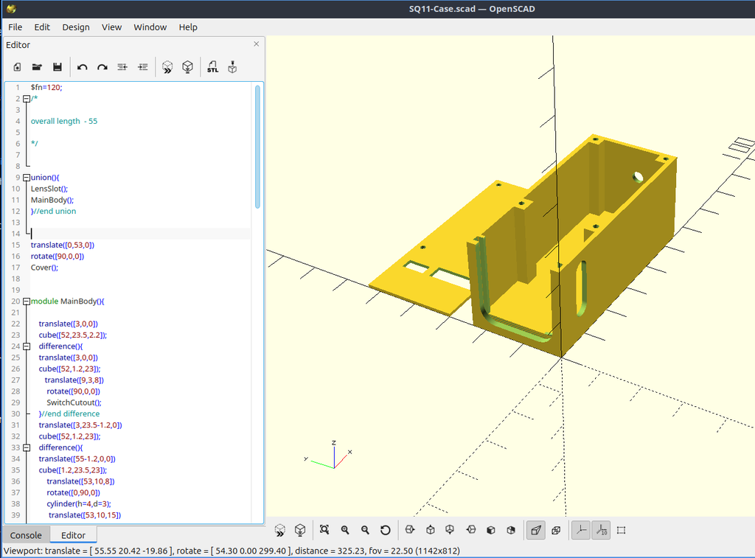
Task: Toggle the show axes button
Action: [x=581, y=530]
